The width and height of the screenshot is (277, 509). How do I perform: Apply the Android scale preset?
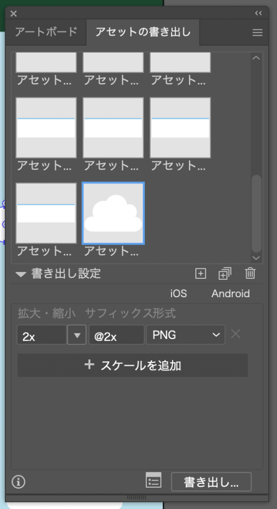click(x=231, y=294)
